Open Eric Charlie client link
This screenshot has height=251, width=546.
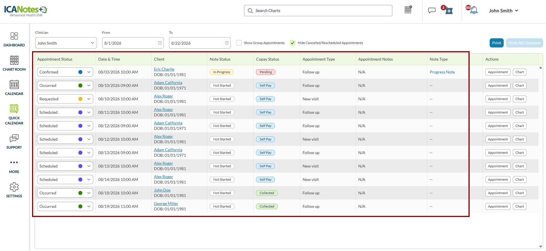[164, 69]
